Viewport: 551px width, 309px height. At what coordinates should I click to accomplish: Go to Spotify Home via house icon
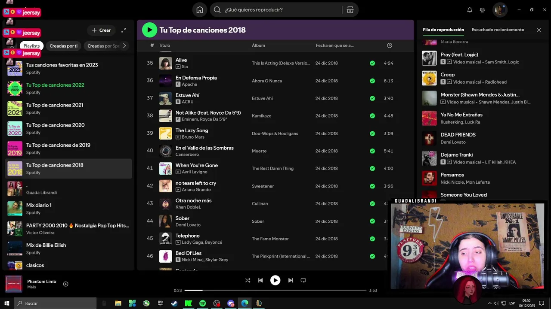[200, 10]
